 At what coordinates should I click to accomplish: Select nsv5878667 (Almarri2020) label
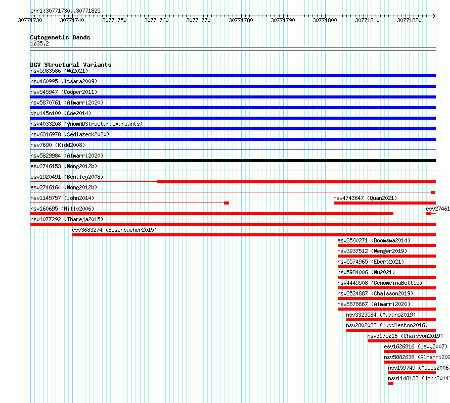tap(374, 304)
